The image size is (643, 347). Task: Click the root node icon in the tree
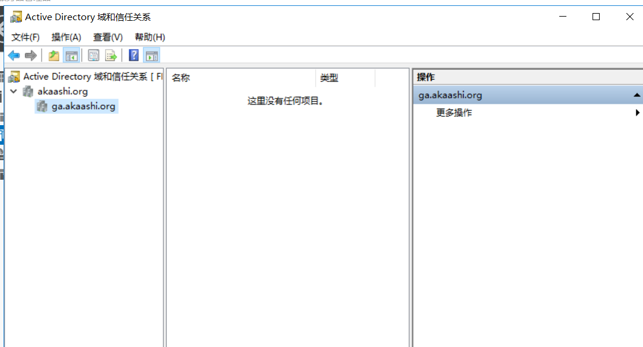tap(14, 77)
